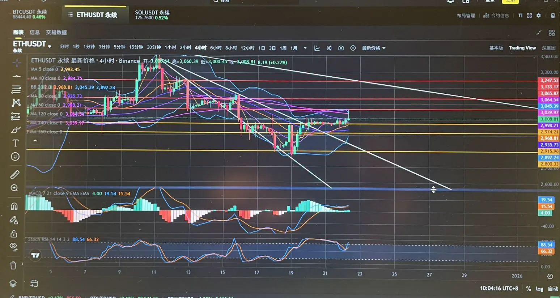Collapse the chart panel arrows icon
Viewport: 560px width, 298px height.
[x=539, y=33]
